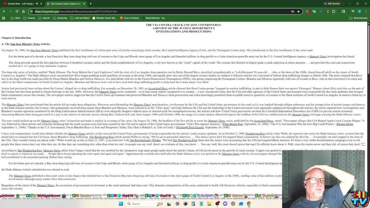370x208 pixels.
Task: Follow the Boston Globe link
Action: click(x=345, y=124)
